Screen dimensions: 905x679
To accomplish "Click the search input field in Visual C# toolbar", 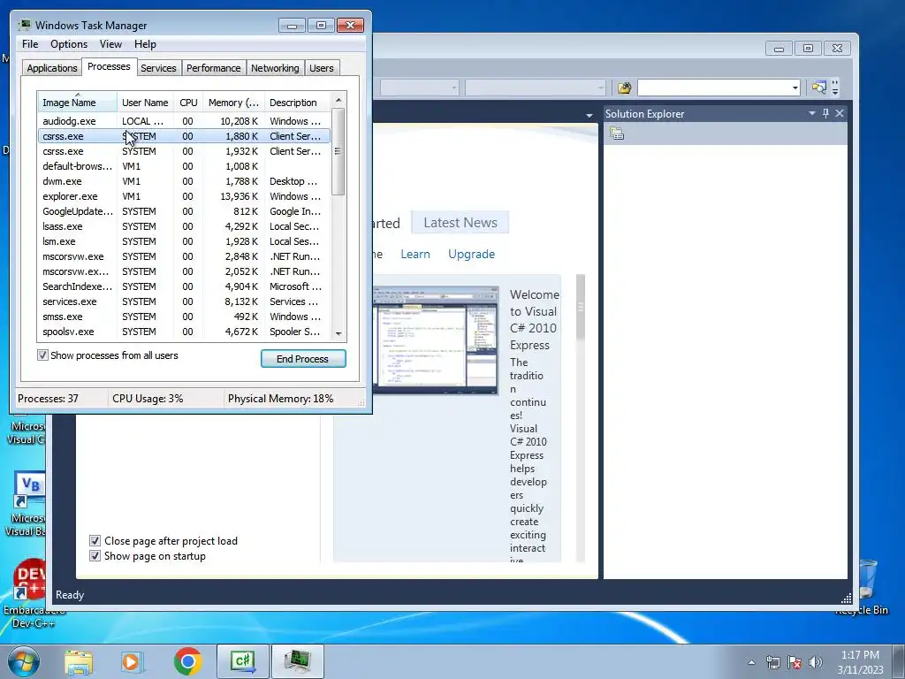I will tap(713, 88).
